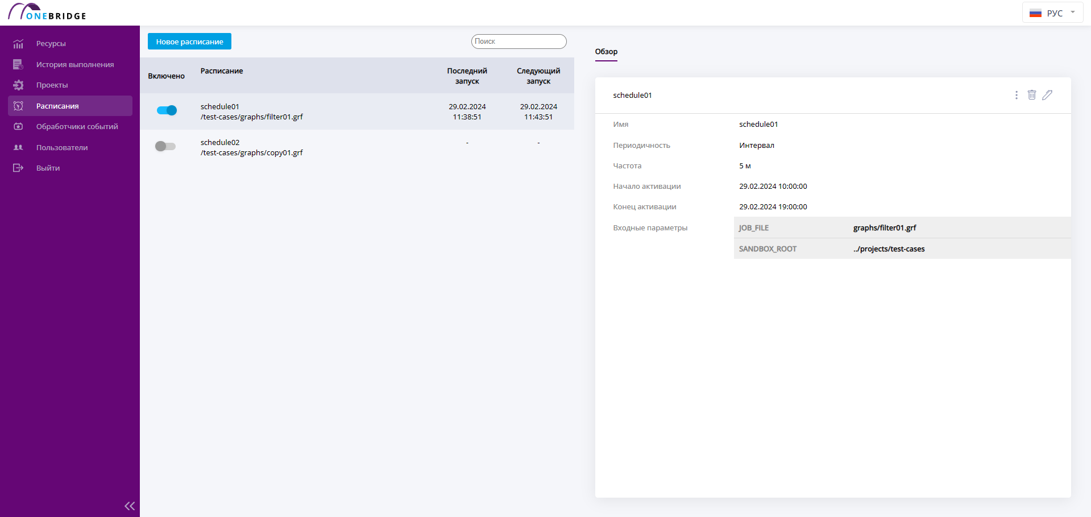Collapse the sidebar with double chevron
Screen dimensions: 1091x517
coord(130,506)
